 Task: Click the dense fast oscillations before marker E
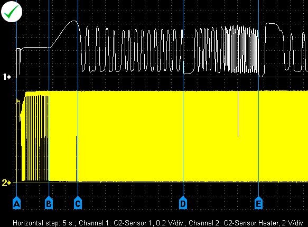coord(241,49)
